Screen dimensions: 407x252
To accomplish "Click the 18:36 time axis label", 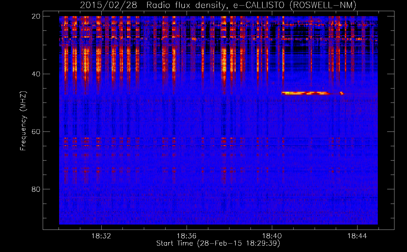I will point(186,236).
